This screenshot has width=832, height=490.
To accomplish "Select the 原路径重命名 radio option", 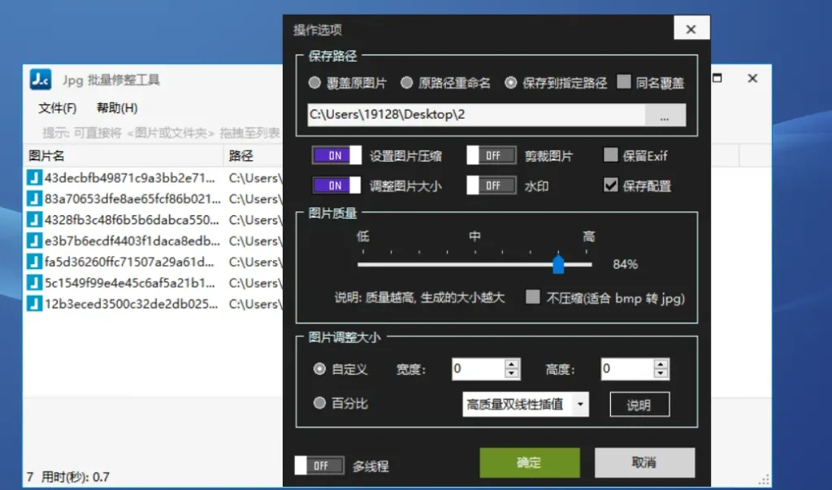I will (x=406, y=83).
